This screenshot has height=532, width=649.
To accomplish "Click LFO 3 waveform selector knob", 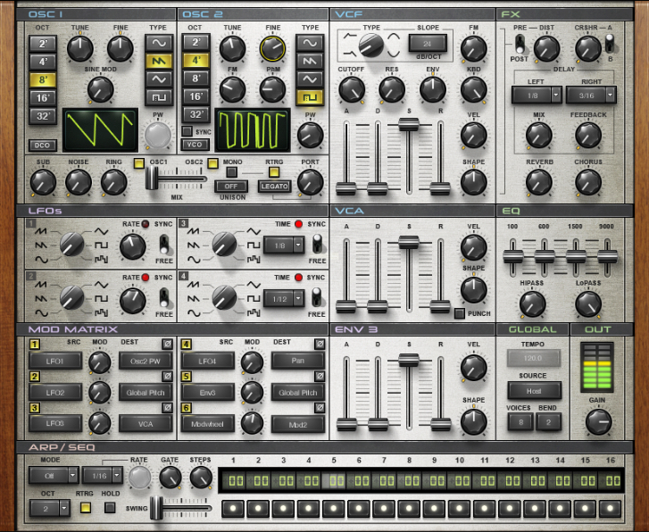I will pos(224,245).
